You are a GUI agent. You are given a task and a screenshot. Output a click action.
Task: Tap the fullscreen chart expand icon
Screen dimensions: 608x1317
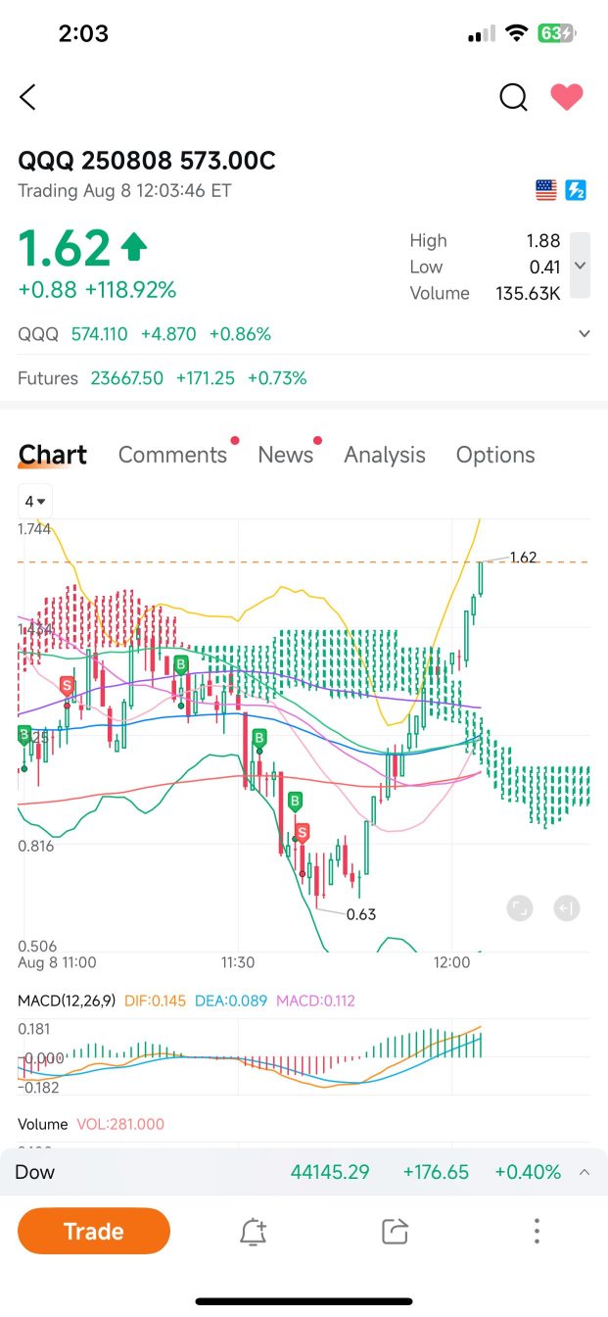pyautogui.click(x=520, y=908)
